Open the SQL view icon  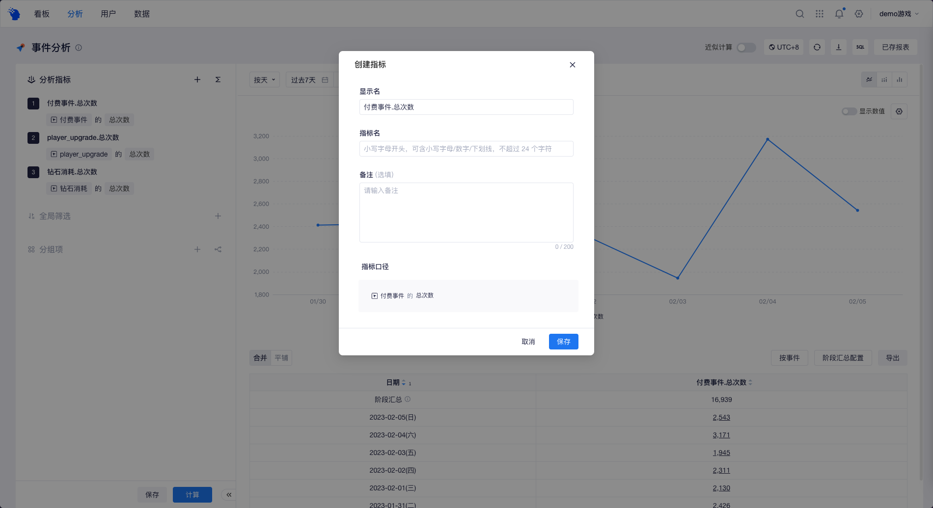point(860,47)
